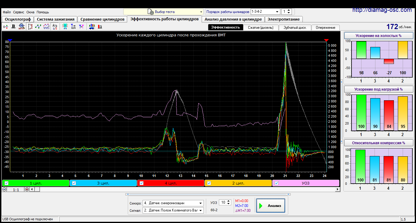The height and width of the screenshot is (223, 416).
Task: Click the cyan band-width filter icon
Action: pyautogui.click(x=65, y=27)
